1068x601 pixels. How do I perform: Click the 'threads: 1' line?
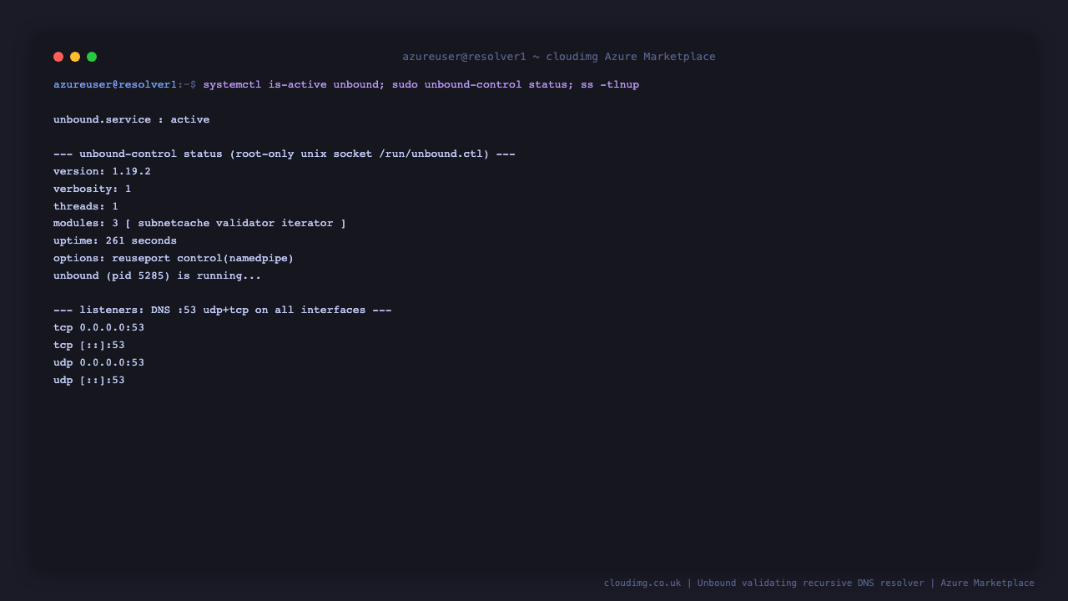[x=86, y=206]
